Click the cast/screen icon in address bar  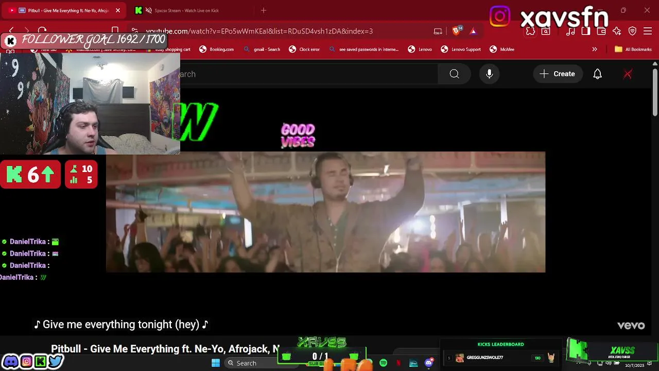(x=438, y=31)
